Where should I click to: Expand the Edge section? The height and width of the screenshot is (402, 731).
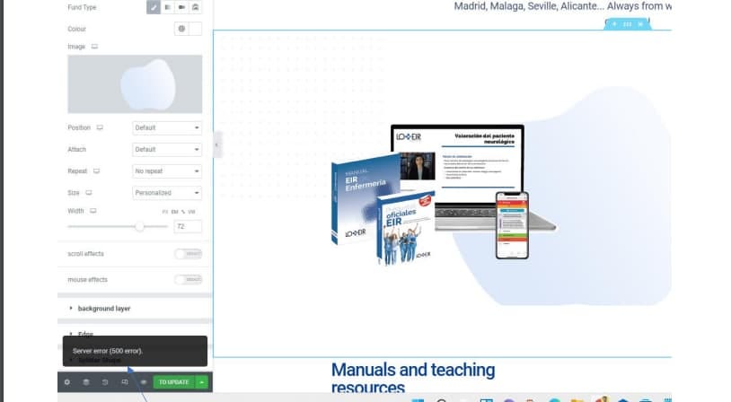(x=135, y=334)
